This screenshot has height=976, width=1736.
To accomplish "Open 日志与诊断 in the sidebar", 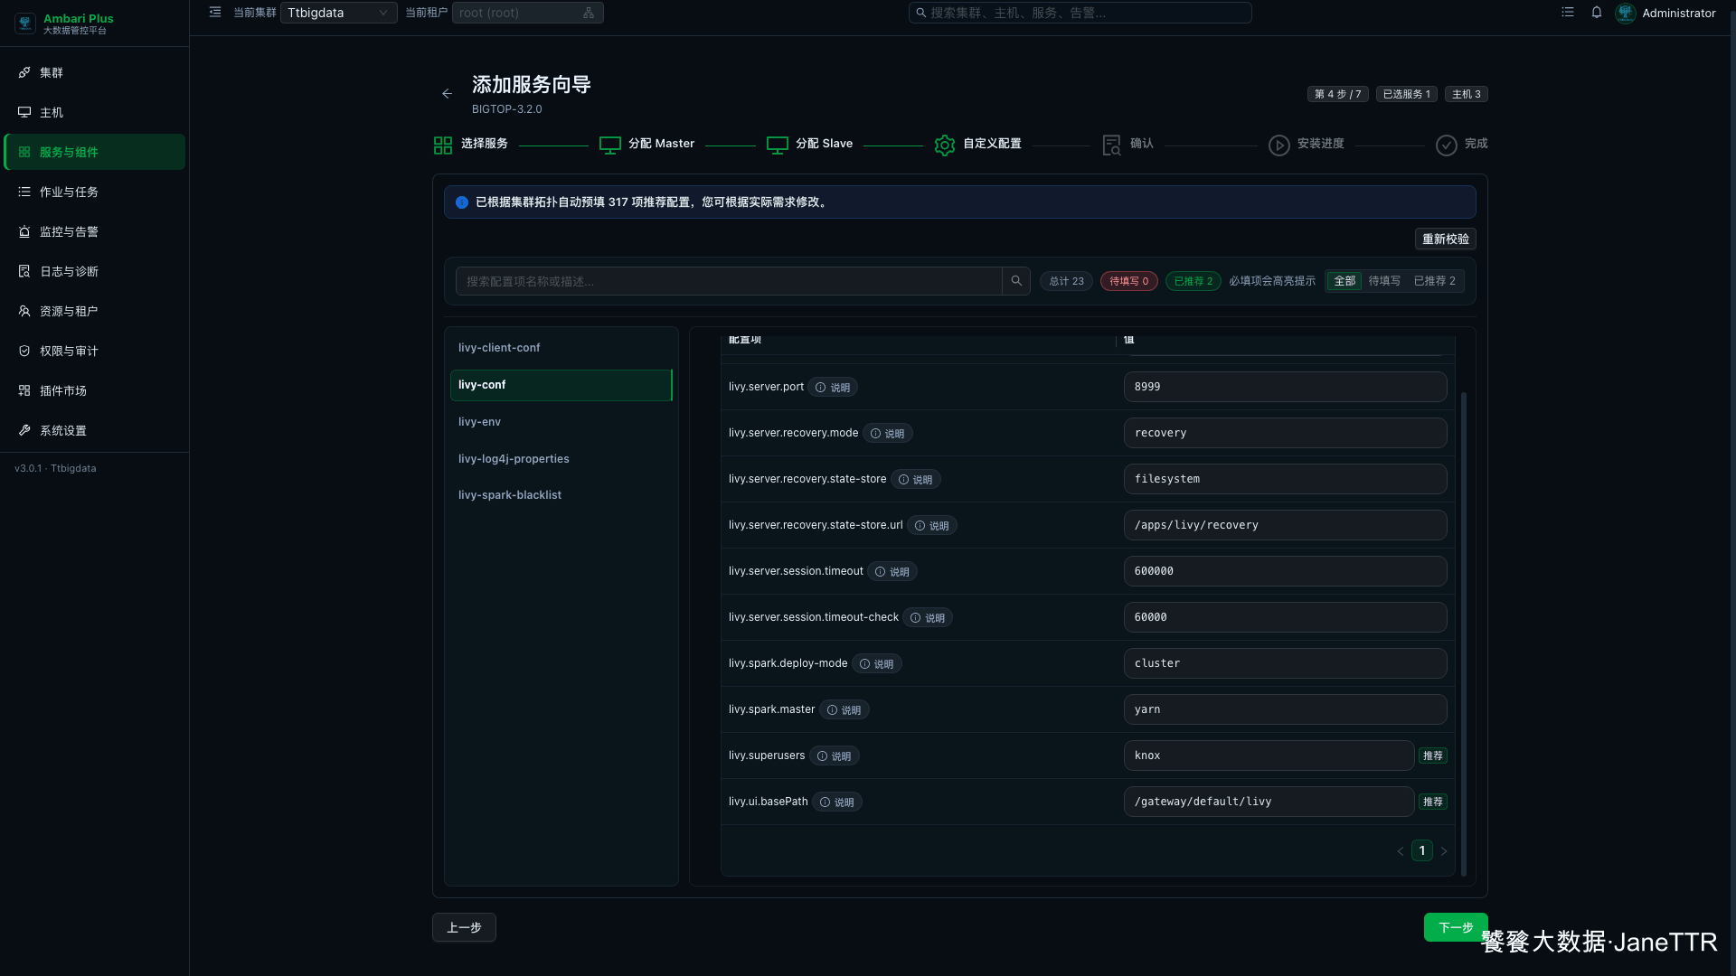I will [94, 271].
